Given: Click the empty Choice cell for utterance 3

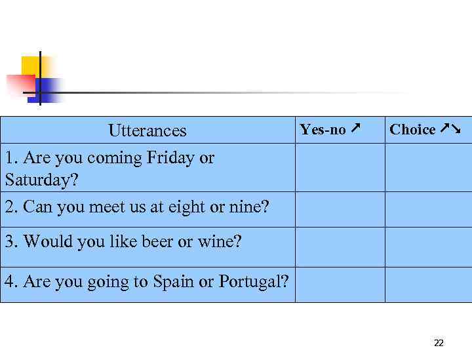Looking at the screenshot, I should tap(428, 246).
